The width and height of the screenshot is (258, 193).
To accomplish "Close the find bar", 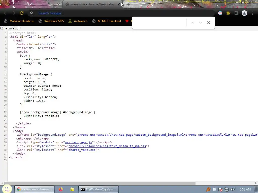I will 208,23.
